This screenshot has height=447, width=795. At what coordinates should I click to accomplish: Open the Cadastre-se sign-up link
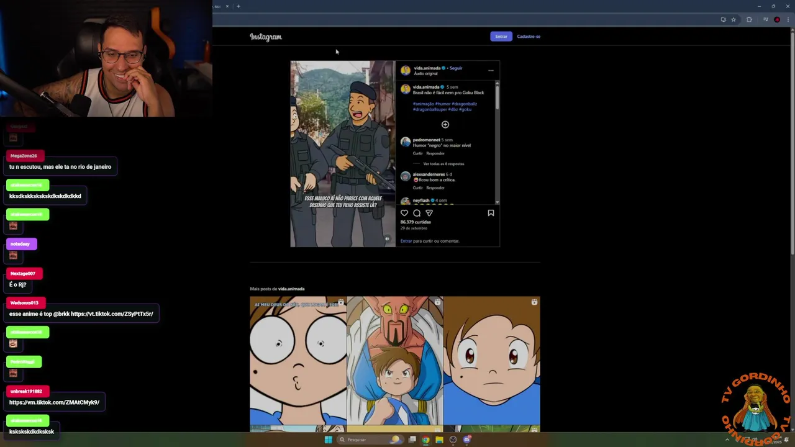(x=529, y=36)
